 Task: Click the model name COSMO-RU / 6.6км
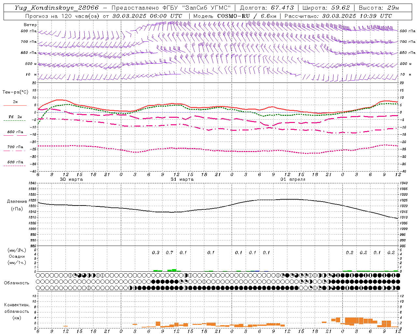247,16
